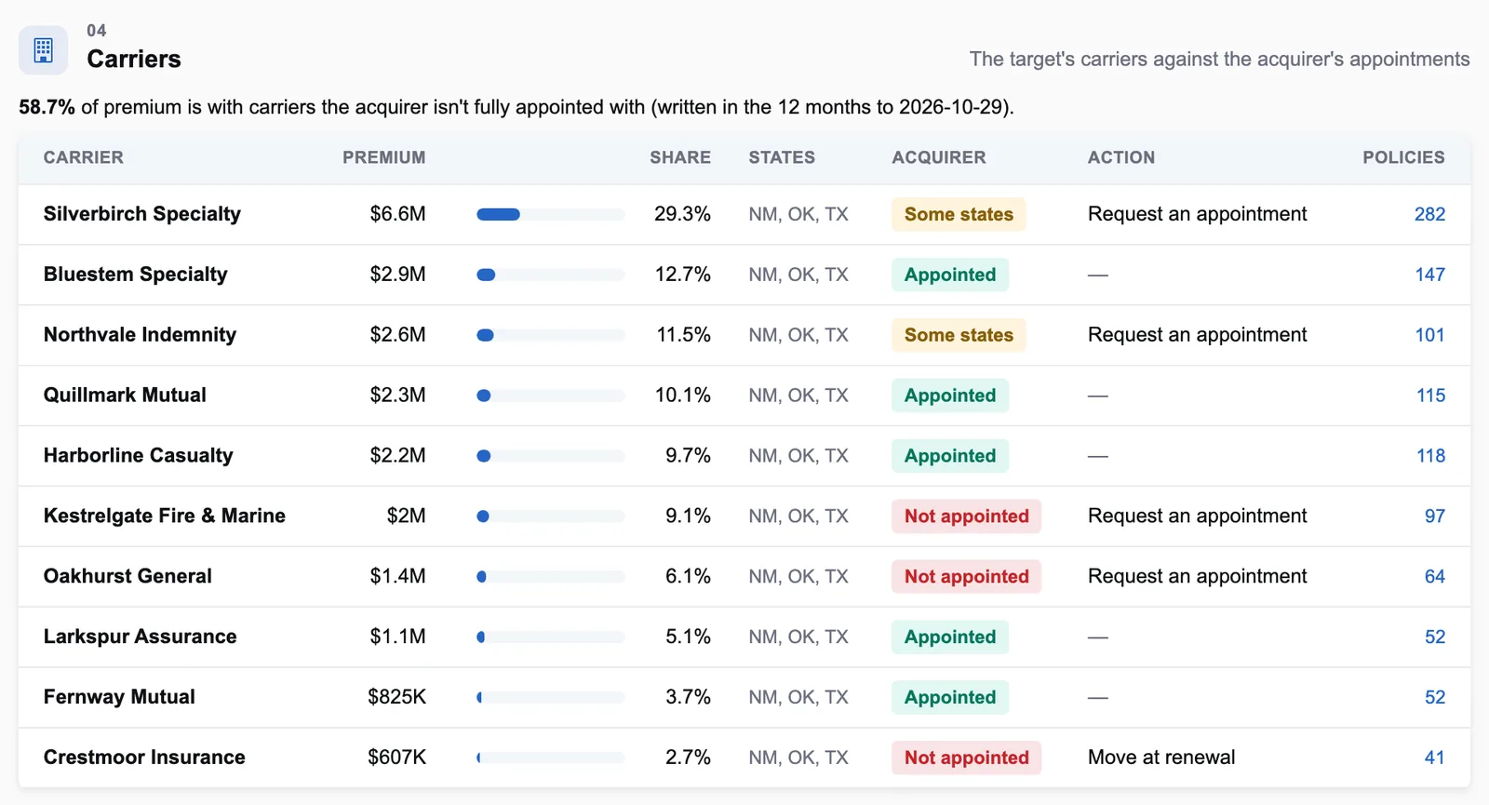Viewport: 1489px width, 805px height.
Task: Click the Carriers building icon
Action: 43,50
